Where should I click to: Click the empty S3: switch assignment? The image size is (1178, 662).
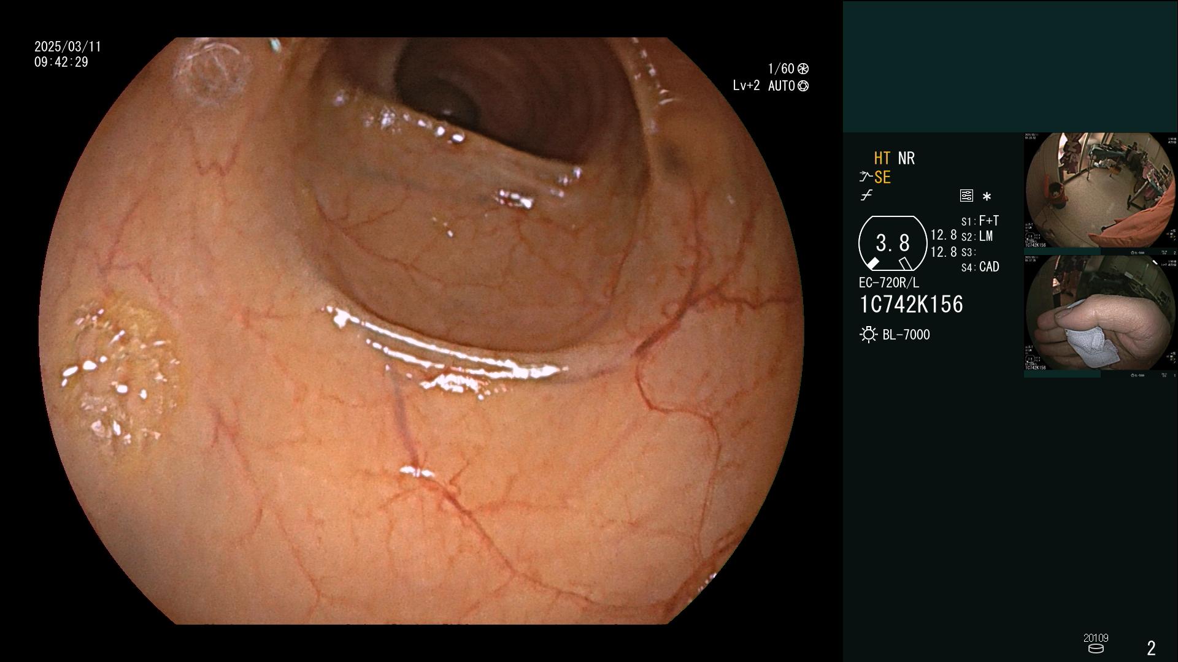(x=968, y=253)
